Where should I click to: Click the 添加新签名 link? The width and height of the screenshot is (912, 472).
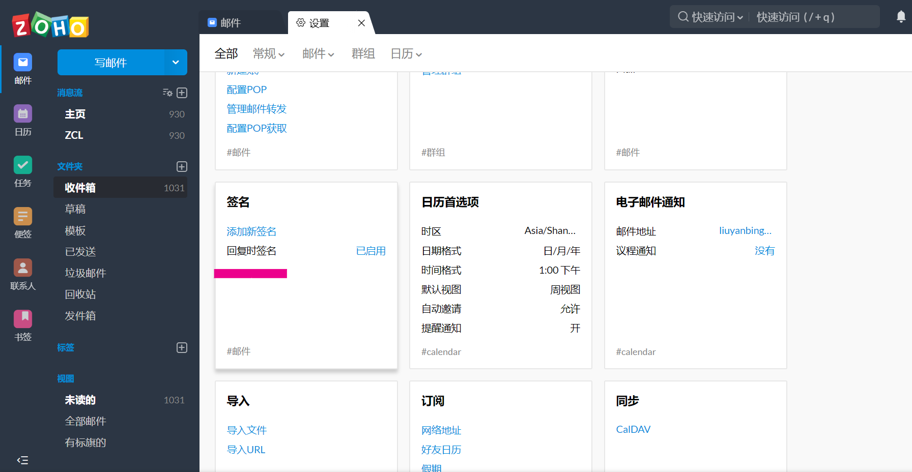tap(251, 231)
